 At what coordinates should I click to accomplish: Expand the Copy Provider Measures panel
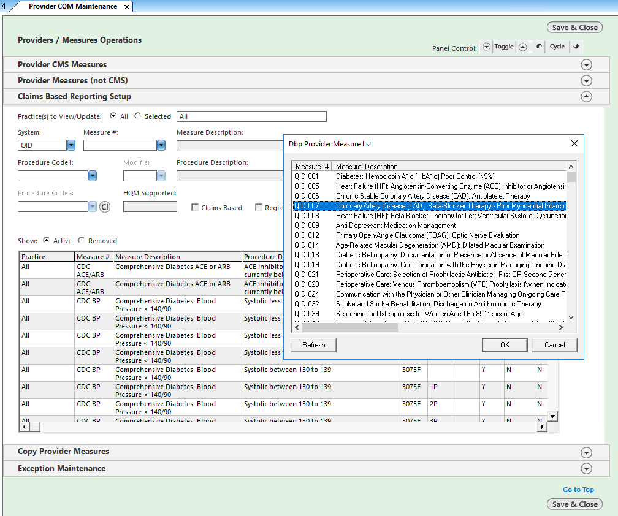tap(586, 453)
